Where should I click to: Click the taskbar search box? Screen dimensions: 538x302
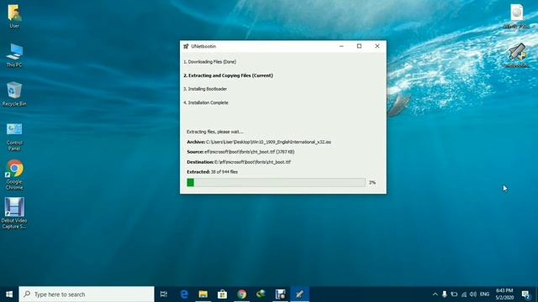(x=87, y=294)
